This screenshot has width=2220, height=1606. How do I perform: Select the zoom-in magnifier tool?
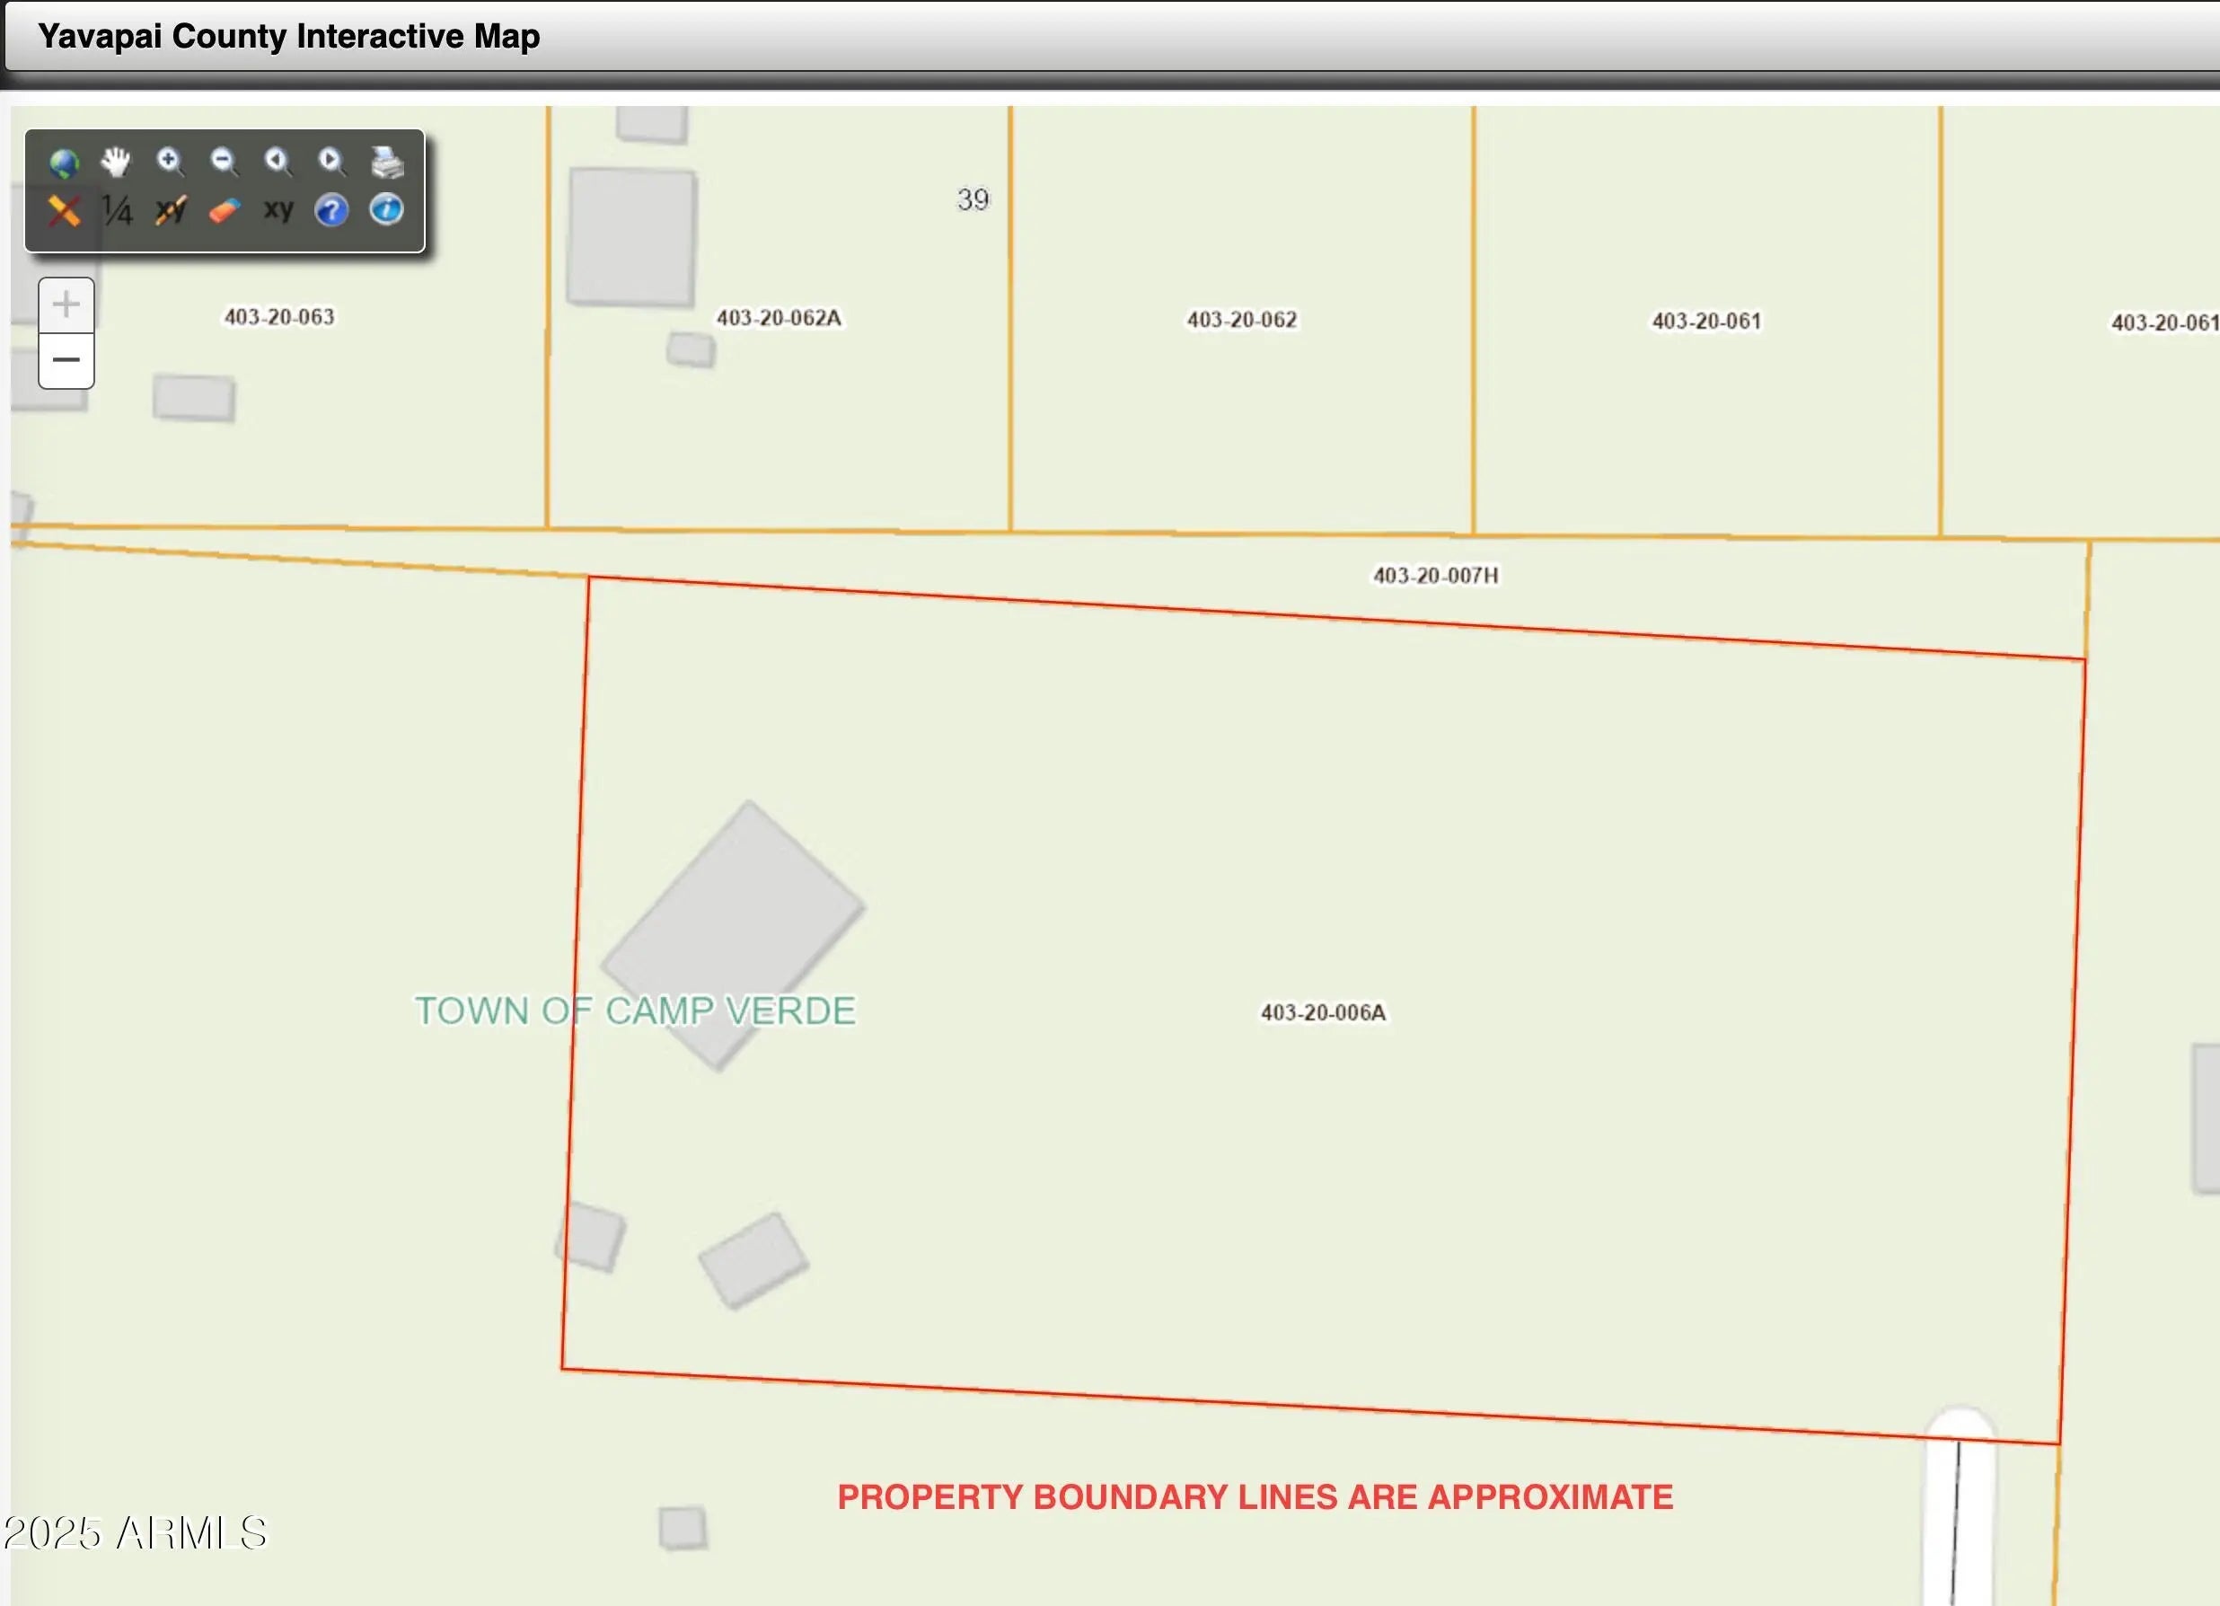pos(171,162)
